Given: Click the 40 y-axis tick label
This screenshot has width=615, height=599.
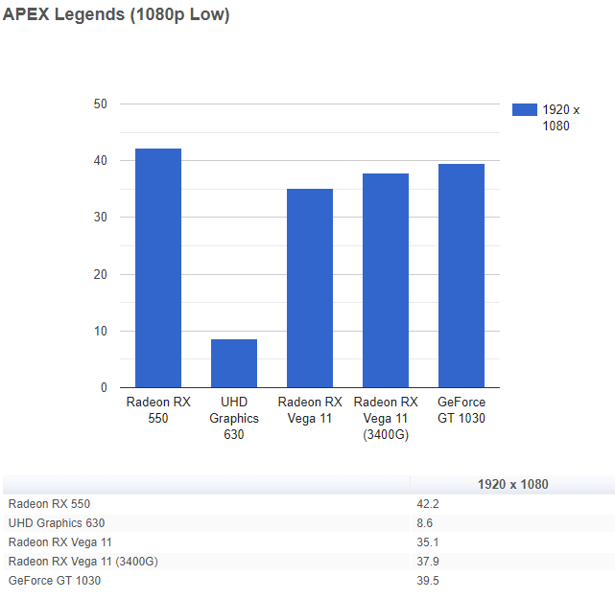Looking at the screenshot, I should point(101,160).
